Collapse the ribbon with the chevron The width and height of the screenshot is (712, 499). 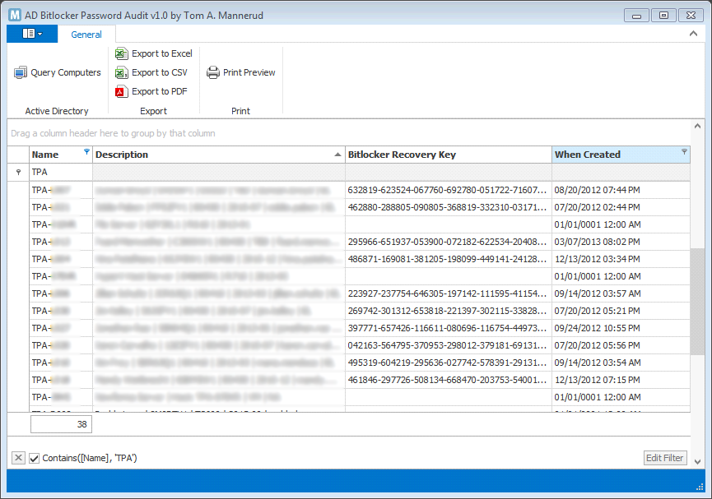coord(693,34)
